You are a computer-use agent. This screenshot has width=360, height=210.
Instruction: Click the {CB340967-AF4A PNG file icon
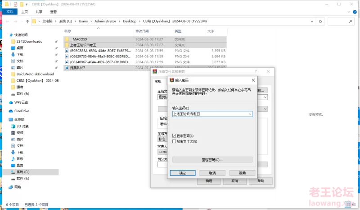pyautogui.click(x=67, y=62)
